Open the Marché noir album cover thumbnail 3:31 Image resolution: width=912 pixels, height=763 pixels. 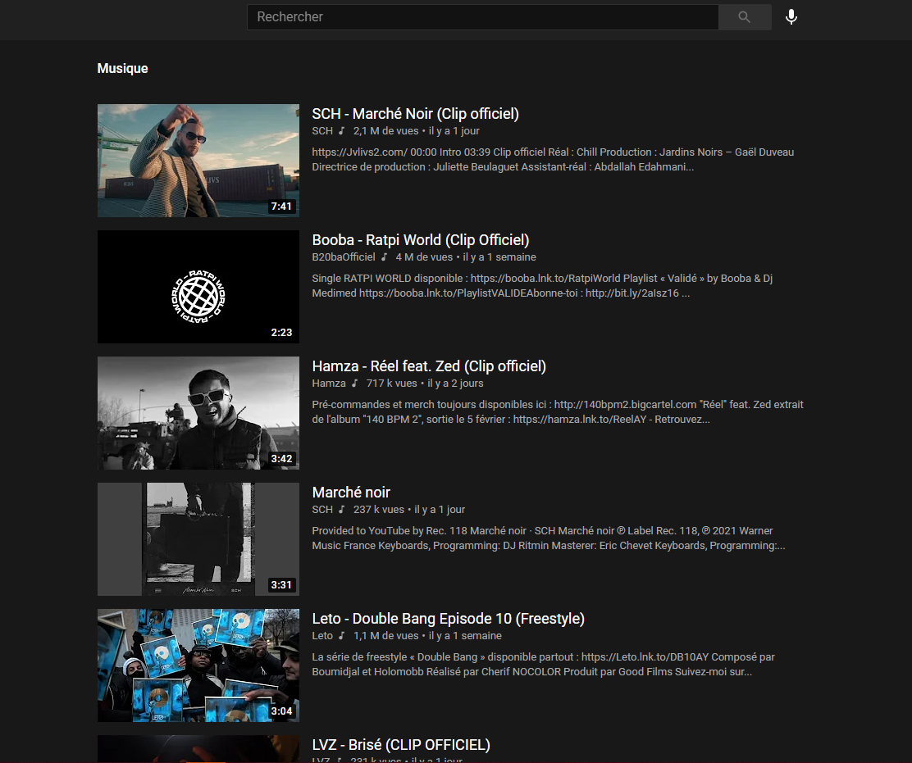point(198,538)
